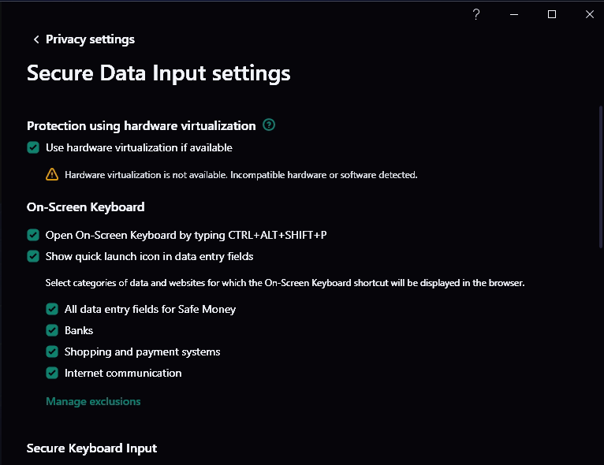The height and width of the screenshot is (465, 604).
Task: Click the hardware virtualization help question icon
Action: click(x=270, y=125)
